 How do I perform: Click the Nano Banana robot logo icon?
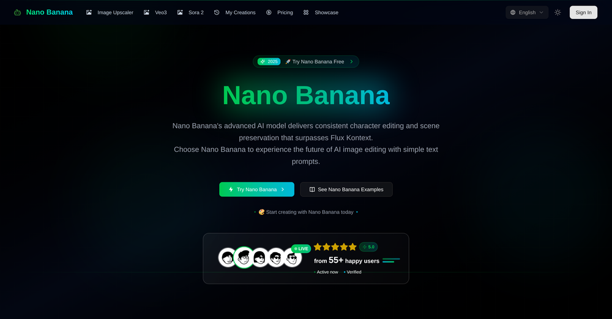pos(17,12)
